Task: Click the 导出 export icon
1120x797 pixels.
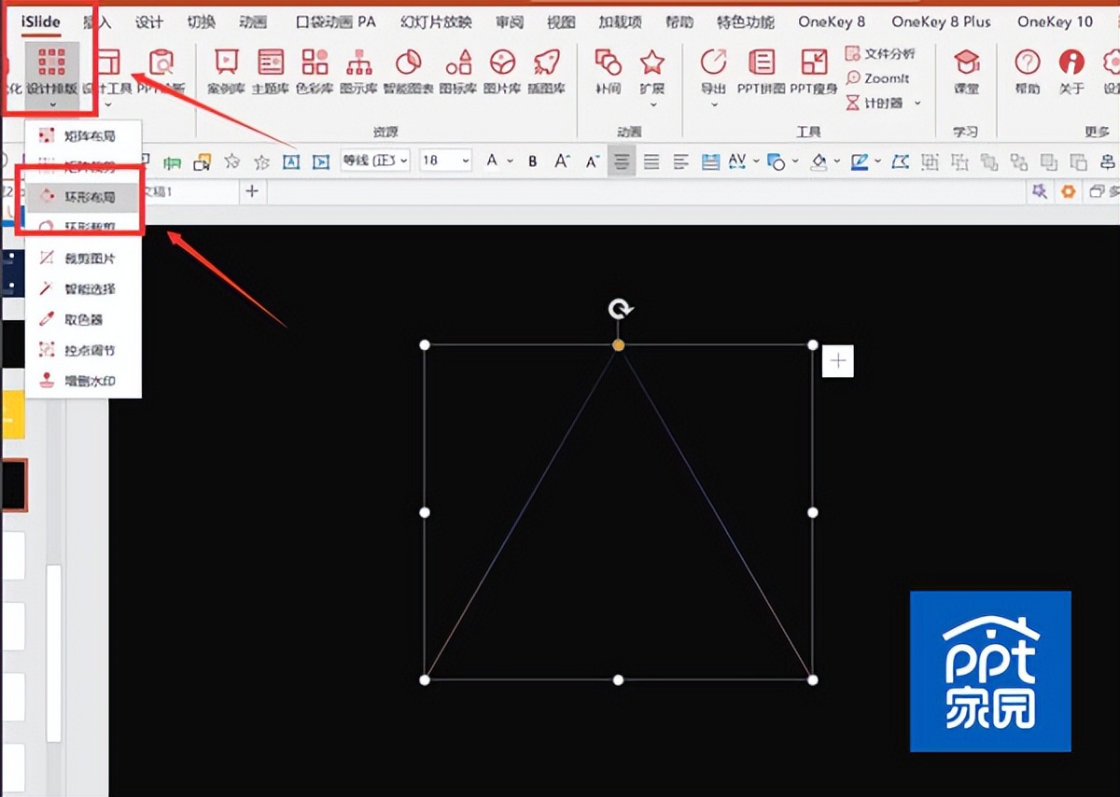Action: (x=713, y=63)
